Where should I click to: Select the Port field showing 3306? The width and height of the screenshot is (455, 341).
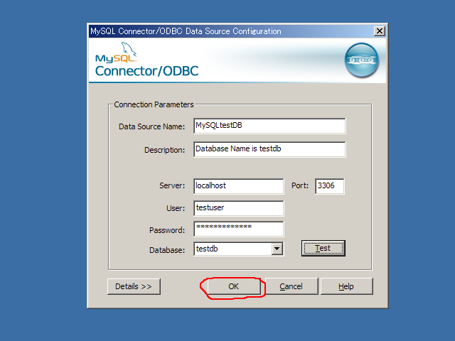coord(330,186)
